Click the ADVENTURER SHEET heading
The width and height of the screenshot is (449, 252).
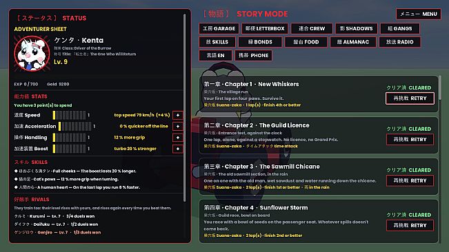click(x=41, y=29)
